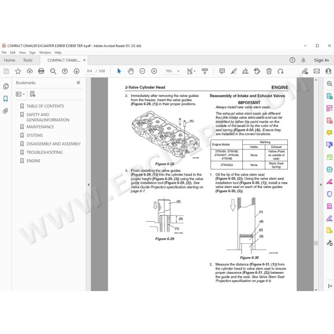Open the Help question mark icon
The width and height of the screenshot is (334, 334).
(x=292, y=60)
